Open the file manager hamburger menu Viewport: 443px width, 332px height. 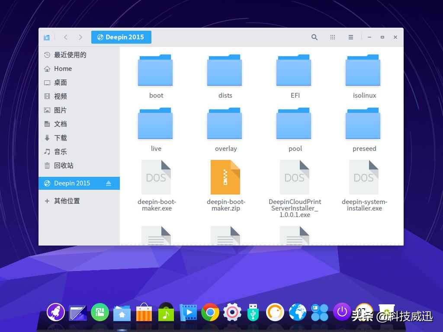tap(350, 37)
